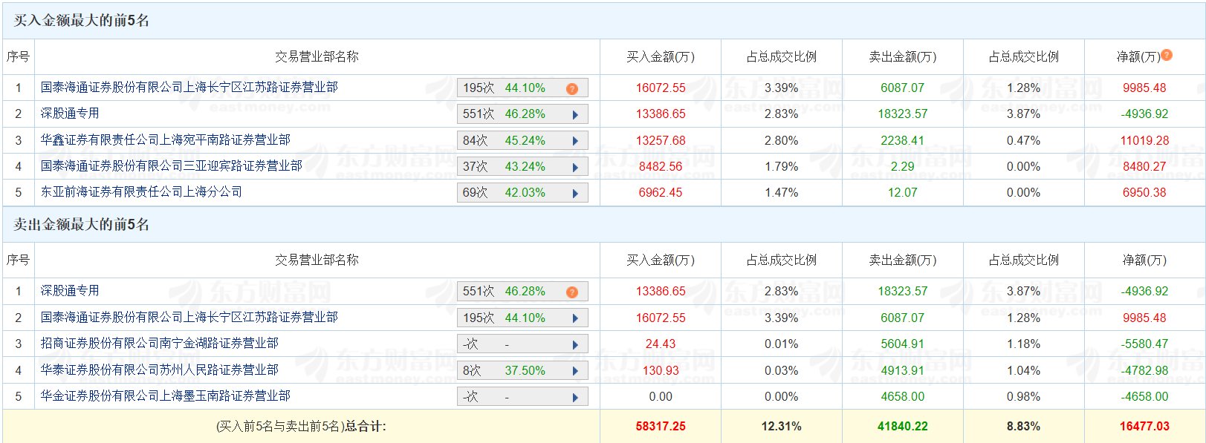Expand stats box for 华金证券上海墨玉南路 row
Screen dimensions: 1206x443
click(575, 398)
